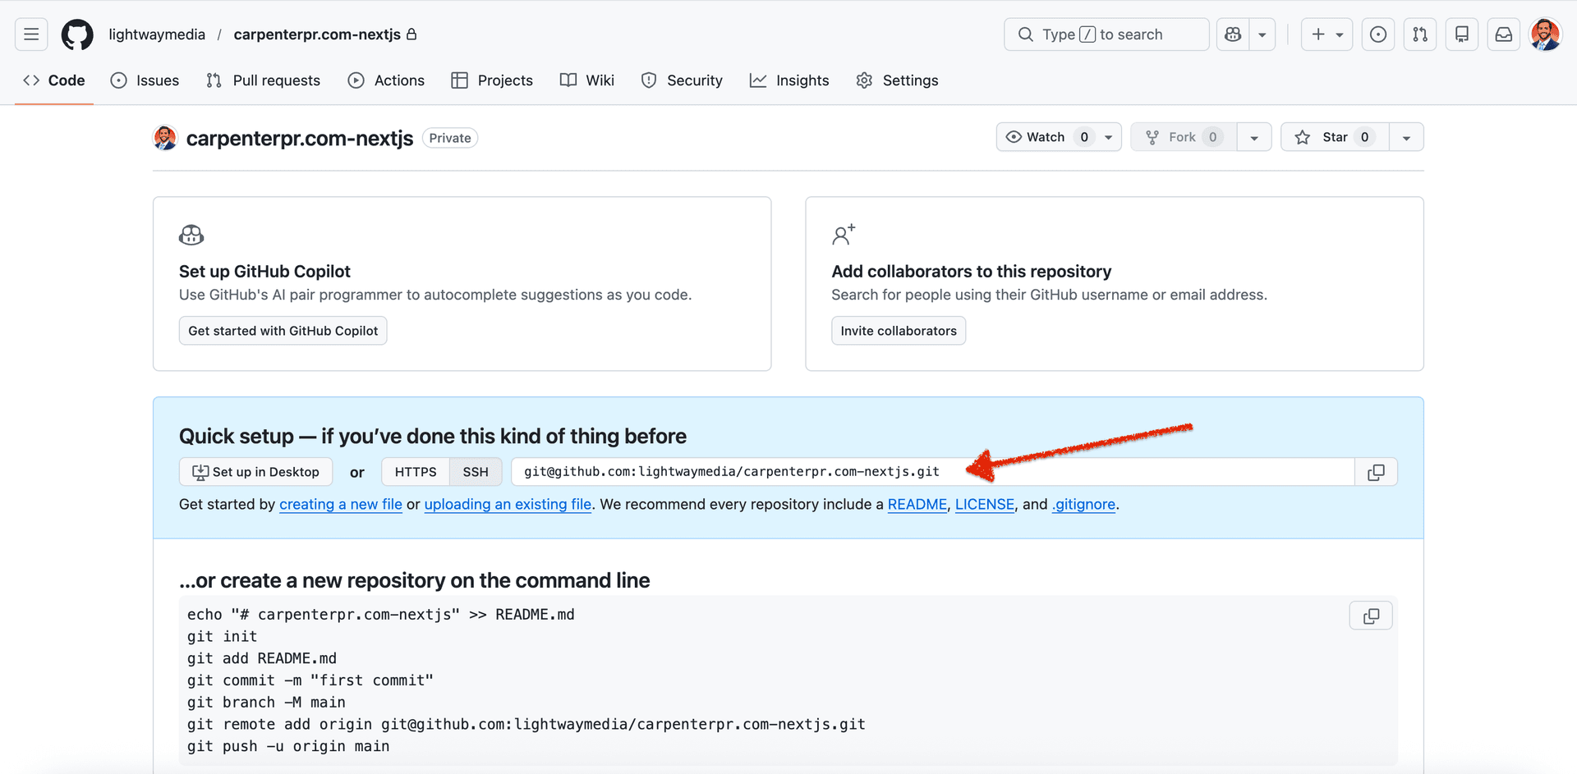1577x774 pixels.
Task: Click the pull requests icon in the header
Action: click(x=1420, y=34)
